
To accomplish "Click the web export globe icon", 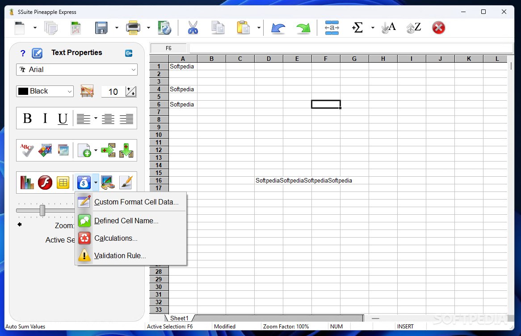I will pyautogui.click(x=164, y=28).
